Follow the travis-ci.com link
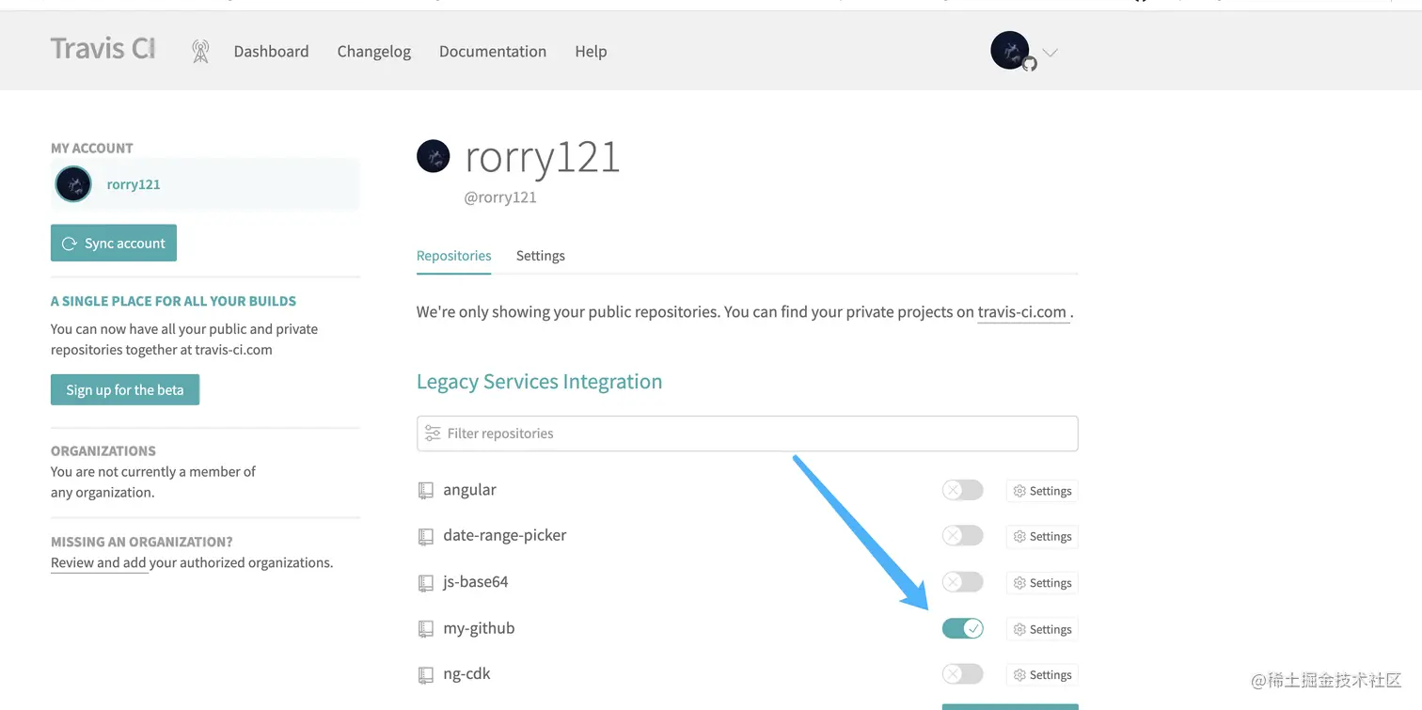Viewport: 1422px width, 710px height. coord(1022,312)
